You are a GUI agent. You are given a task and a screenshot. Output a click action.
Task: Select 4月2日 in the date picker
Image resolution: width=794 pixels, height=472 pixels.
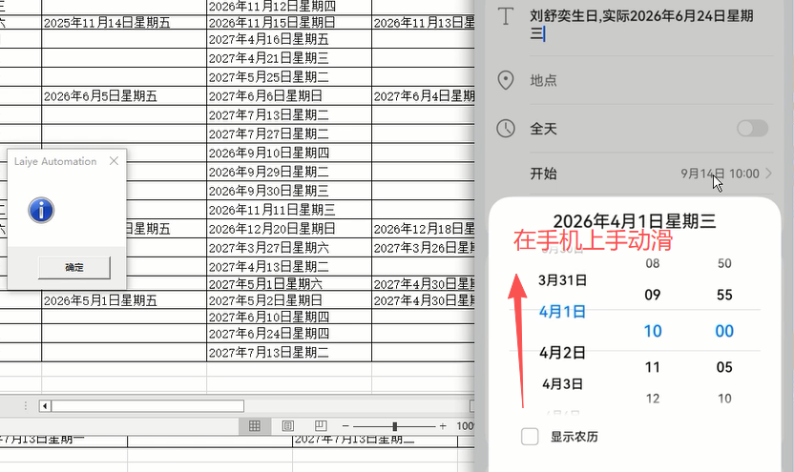click(x=563, y=353)
